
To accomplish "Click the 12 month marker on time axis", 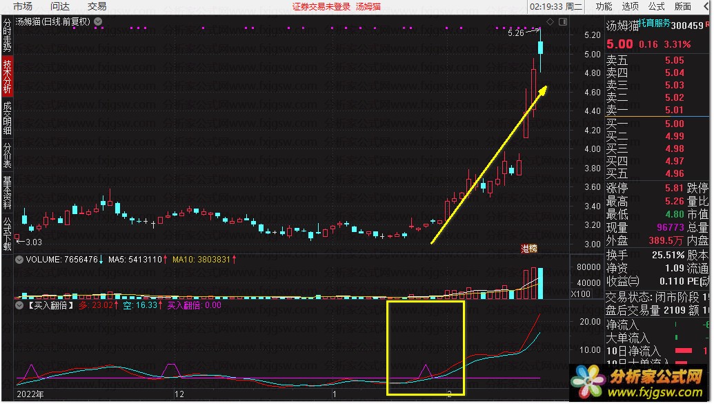I will coord(179,394).
